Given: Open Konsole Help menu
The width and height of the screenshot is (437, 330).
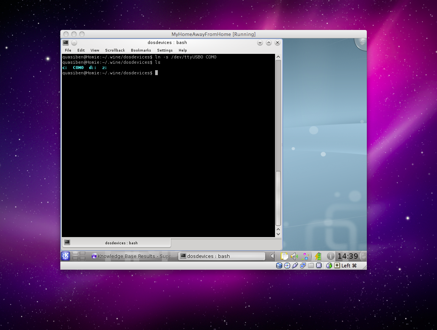Looking at the screenshot, I should [183, 50].
